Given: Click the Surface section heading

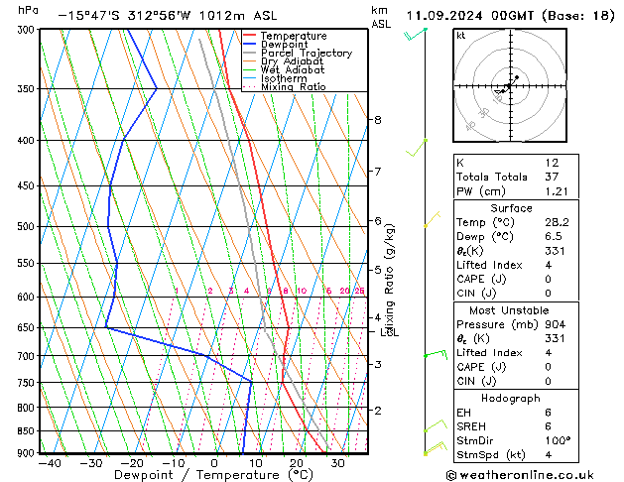Looking at the screenshot, I should [511, 208].
